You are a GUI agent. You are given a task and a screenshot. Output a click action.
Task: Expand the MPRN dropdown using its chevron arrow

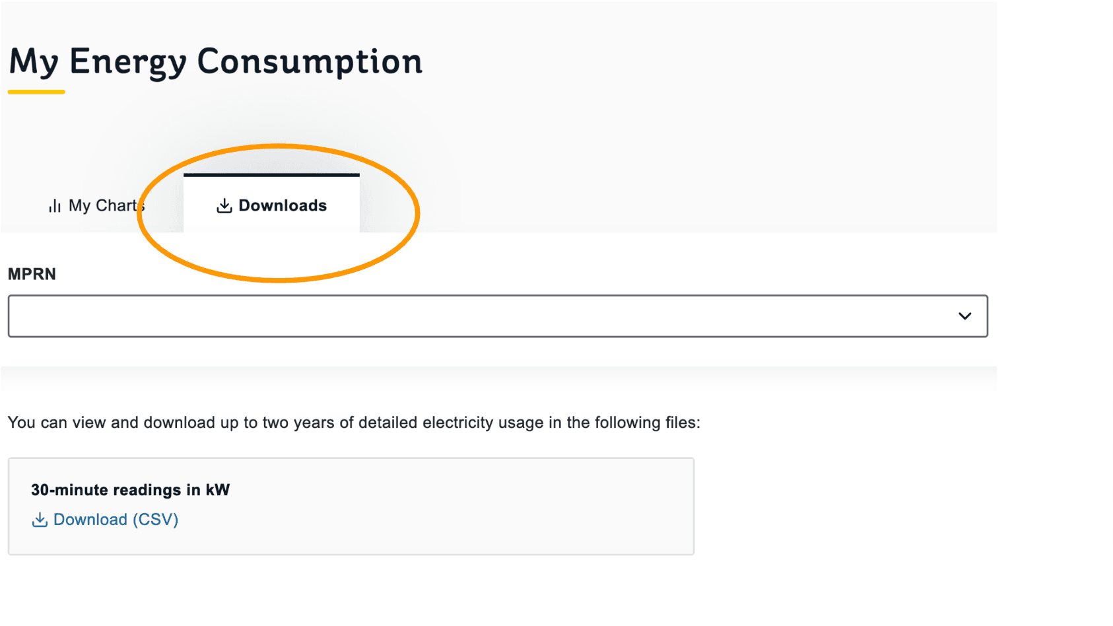(x=964, y=316)
